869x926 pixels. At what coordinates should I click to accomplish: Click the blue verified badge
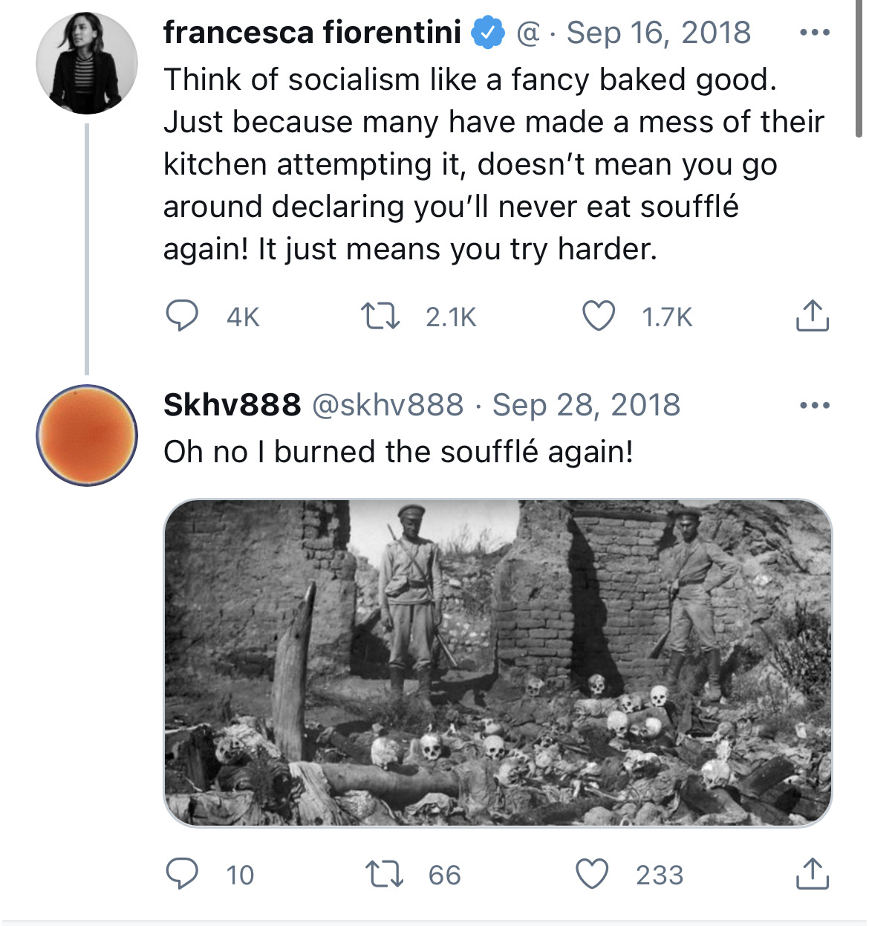pos(488,33)
